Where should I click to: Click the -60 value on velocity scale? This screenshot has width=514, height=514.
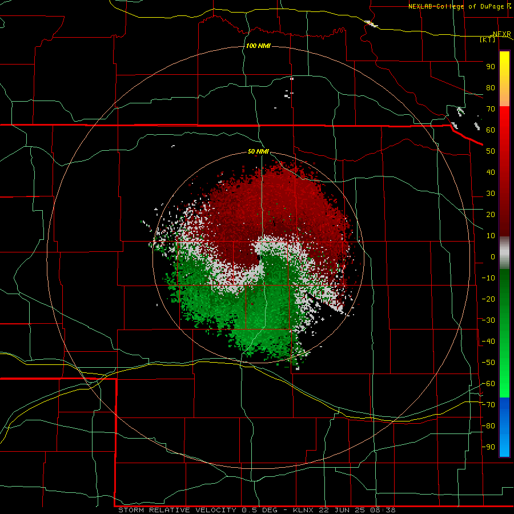click(x=488, y=384)
